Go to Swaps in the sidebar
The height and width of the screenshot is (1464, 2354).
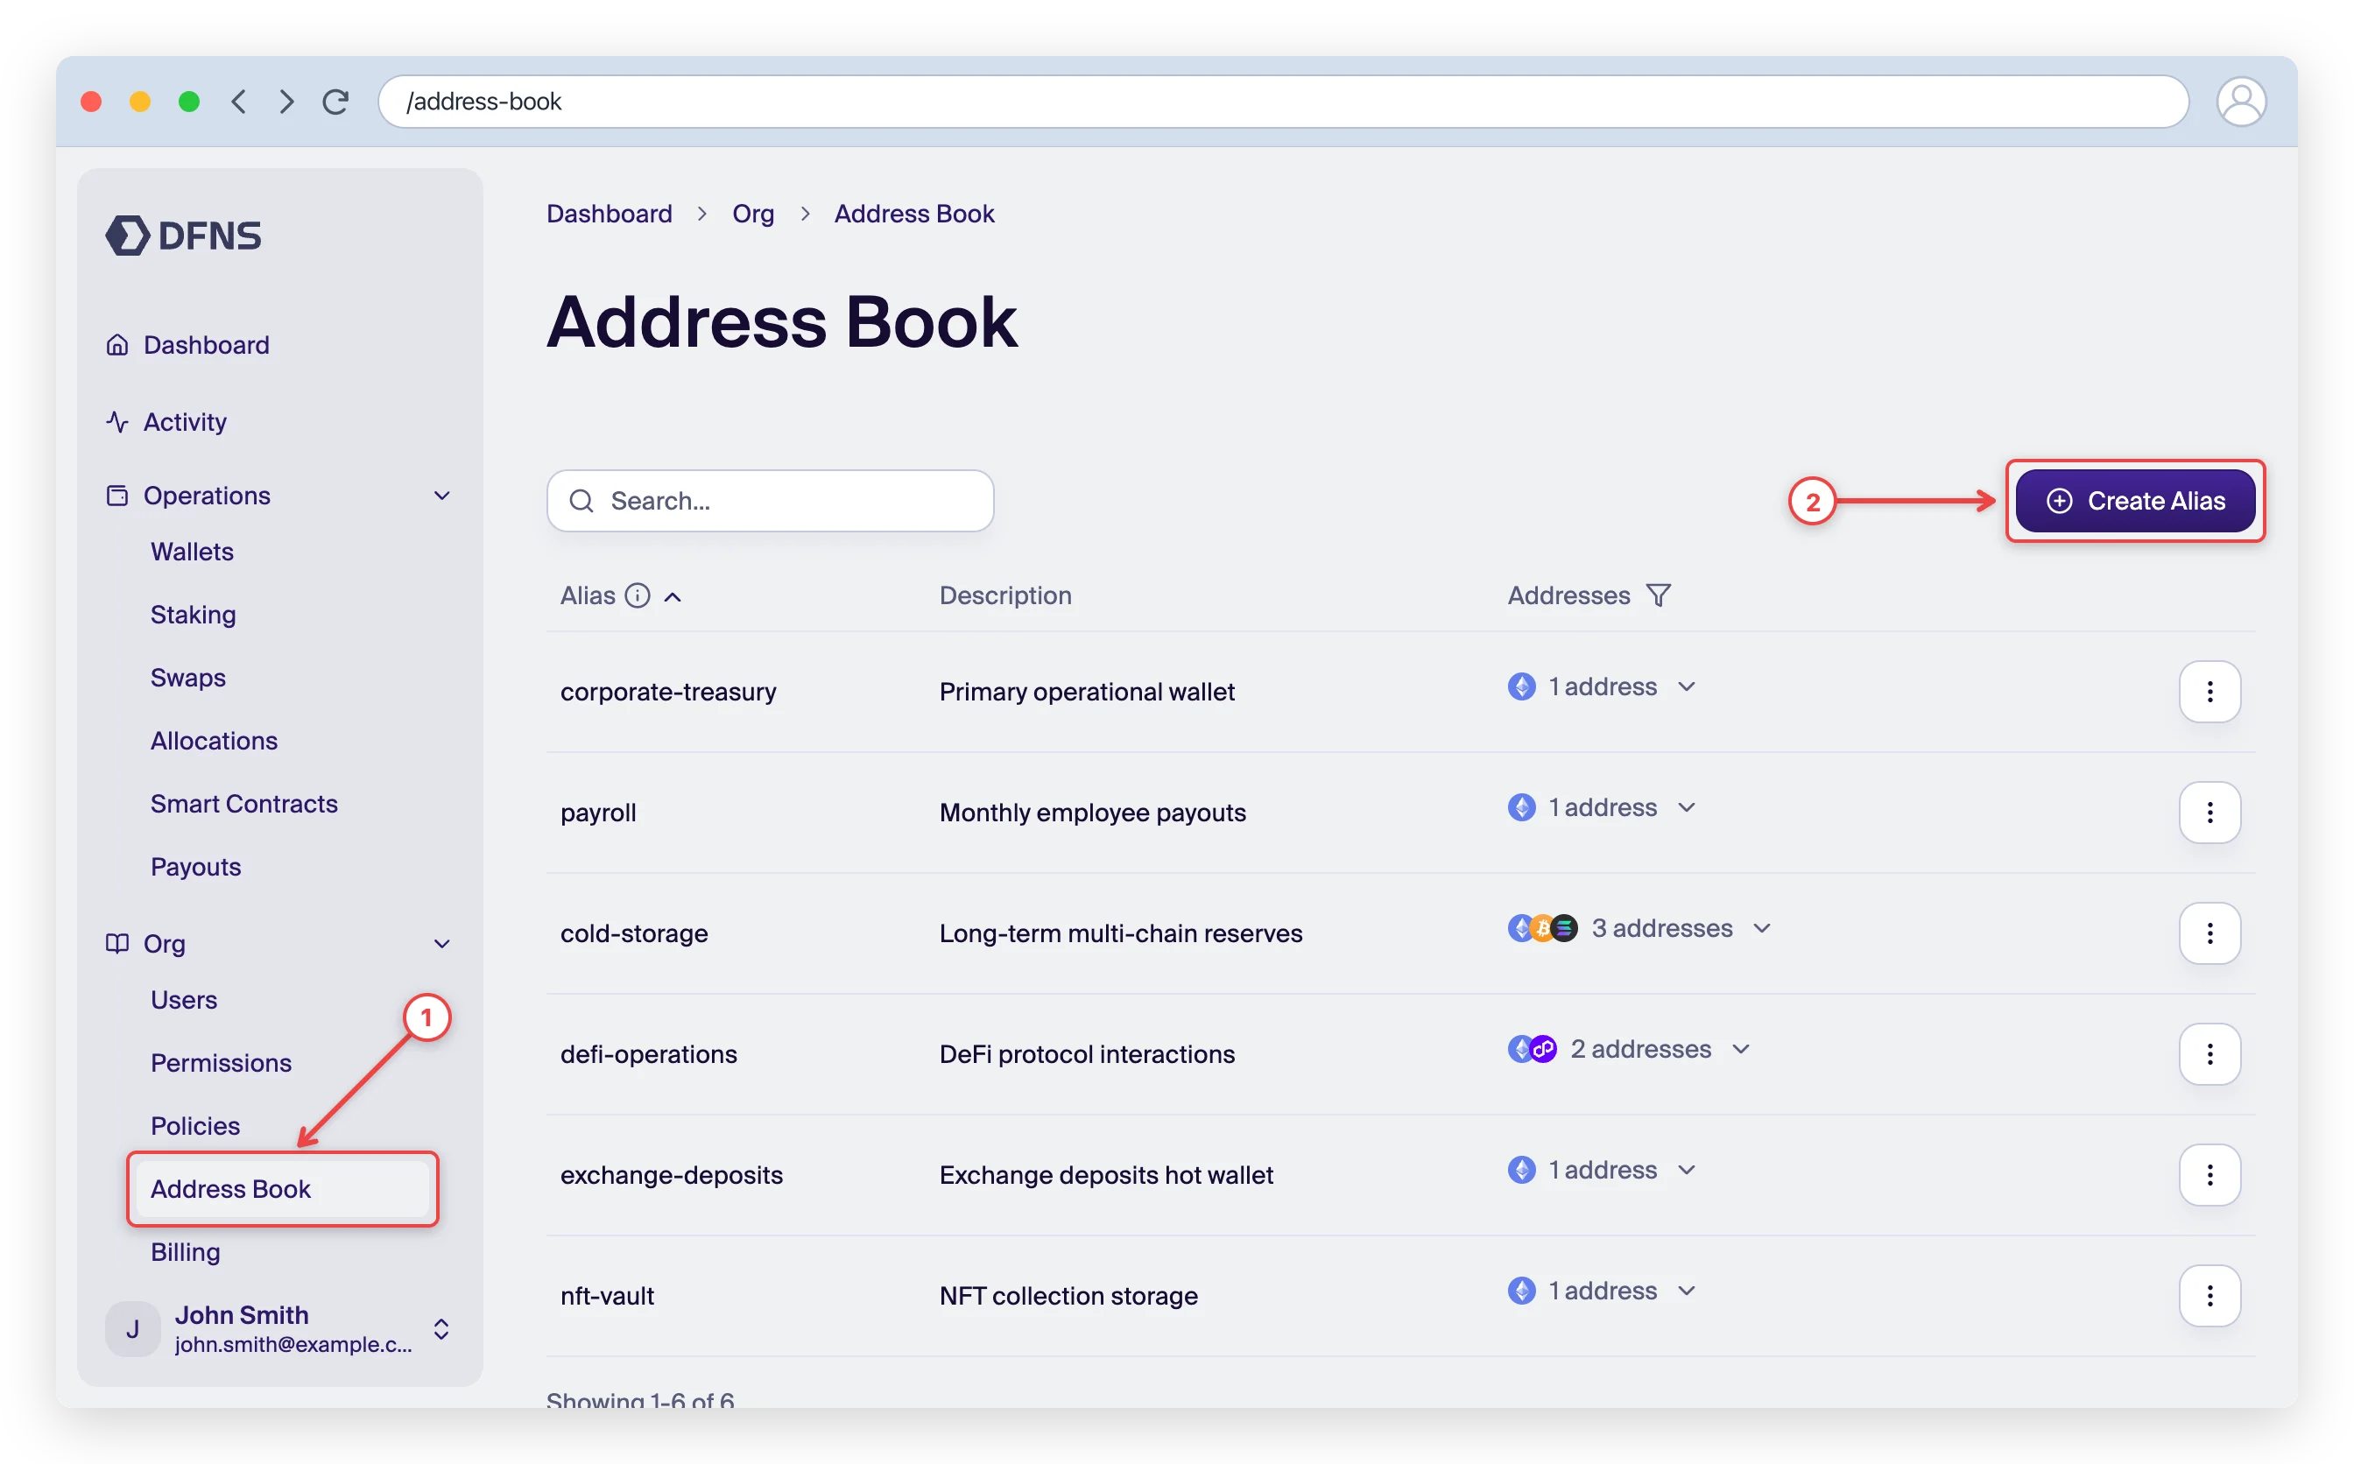pos(188,678)
